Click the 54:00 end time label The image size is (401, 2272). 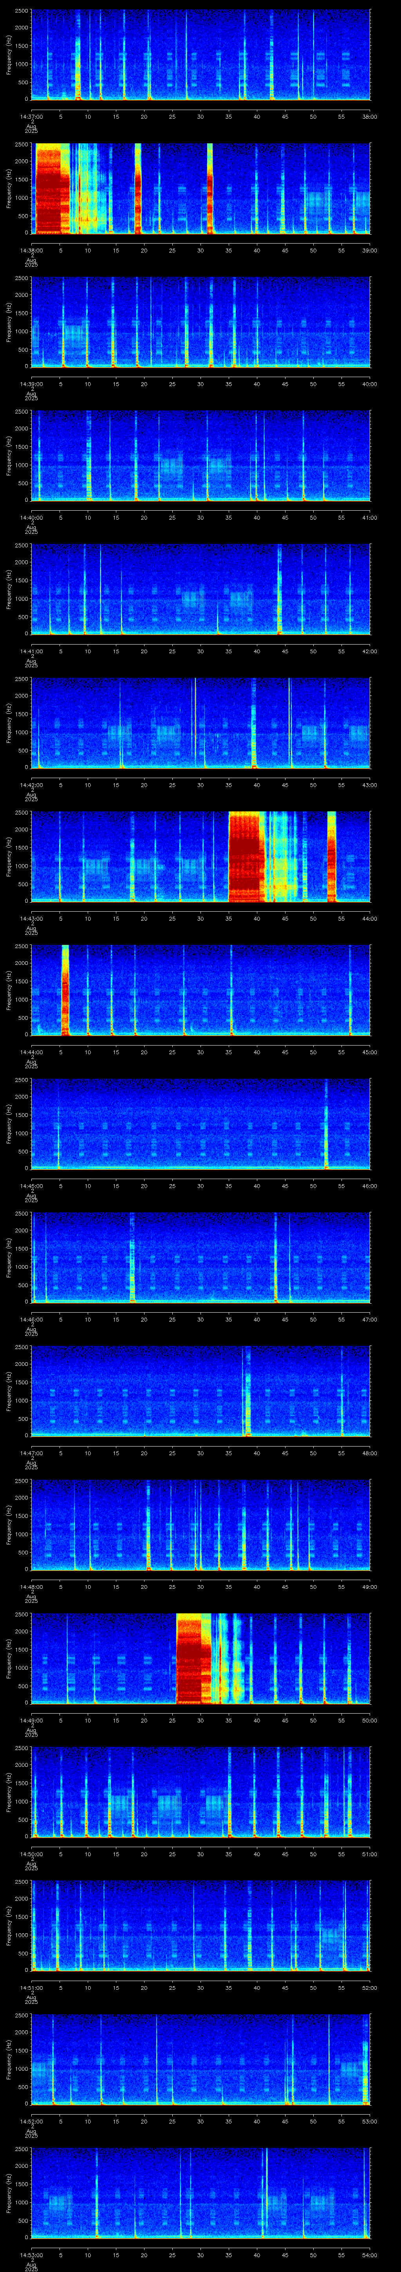tap(370, 2254)
